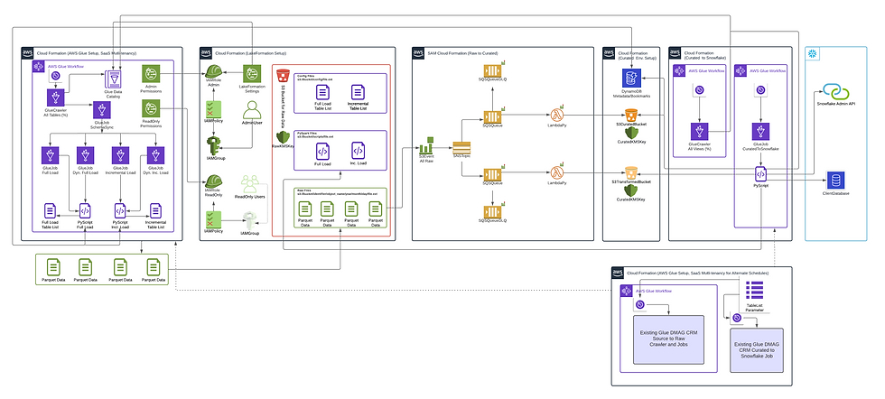Select Incremental Table List in Config Files
Screen dimensions: 885x399
click(358, 93)
